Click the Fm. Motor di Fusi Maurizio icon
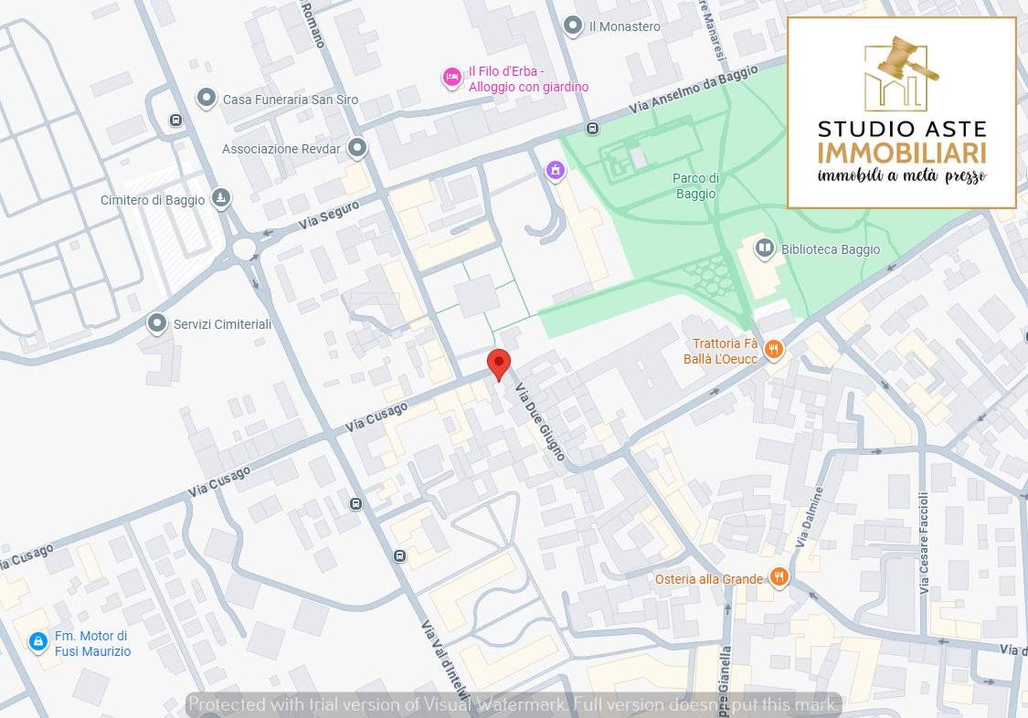This screenshot has width=1028, height=718. [x=37, y=643]
